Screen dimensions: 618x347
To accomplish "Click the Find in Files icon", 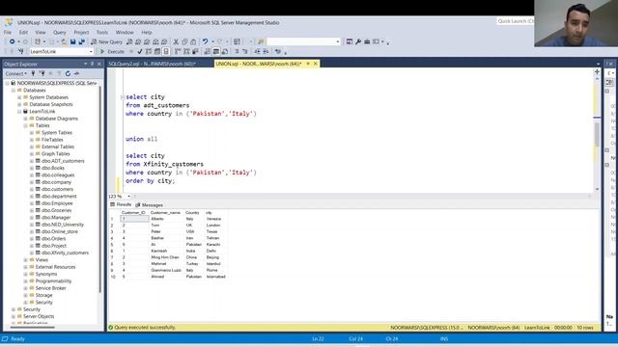I will (260, 41).
